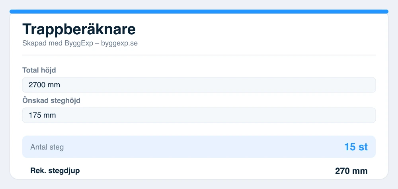Click the "Rek. stegdjup" label
Viewport: 398px width, 189px height.
[55, 171]
